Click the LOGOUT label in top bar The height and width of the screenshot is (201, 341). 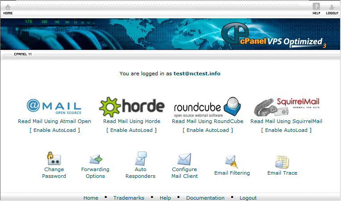pos(332,13)
